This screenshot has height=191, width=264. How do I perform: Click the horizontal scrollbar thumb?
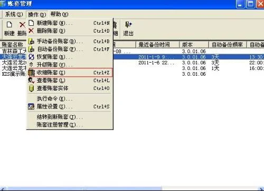point(84,189)
